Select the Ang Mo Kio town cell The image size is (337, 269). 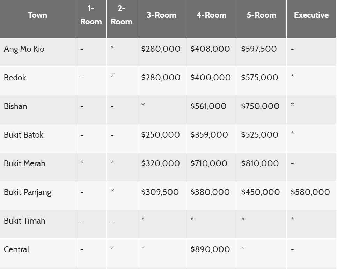[x=24, y=49]
